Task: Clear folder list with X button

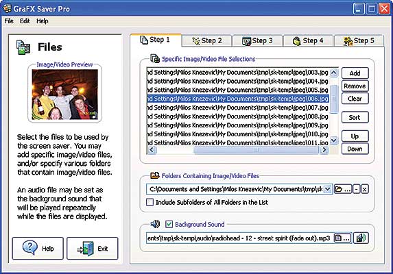Action: pyautogui.click(x=365, y=189)
